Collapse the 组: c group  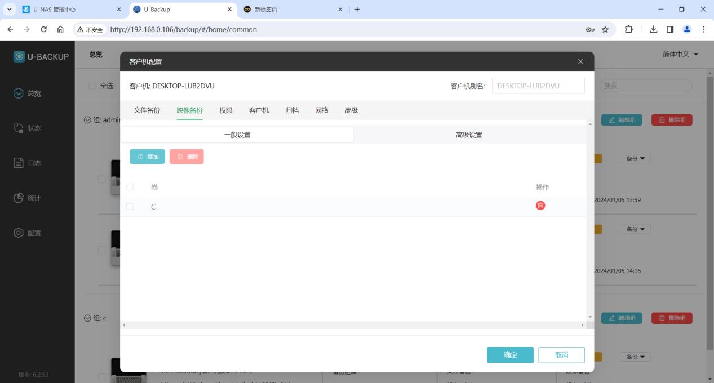[x=87, y=318]
